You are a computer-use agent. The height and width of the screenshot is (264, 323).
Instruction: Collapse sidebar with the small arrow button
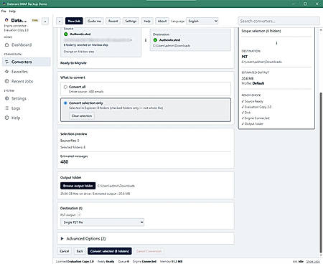(45, 22)
